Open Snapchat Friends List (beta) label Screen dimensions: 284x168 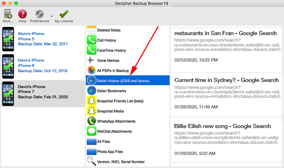pos(120,101)
